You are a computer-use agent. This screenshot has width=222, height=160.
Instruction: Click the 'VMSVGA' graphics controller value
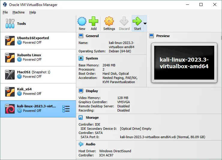[x=124, y=102]
